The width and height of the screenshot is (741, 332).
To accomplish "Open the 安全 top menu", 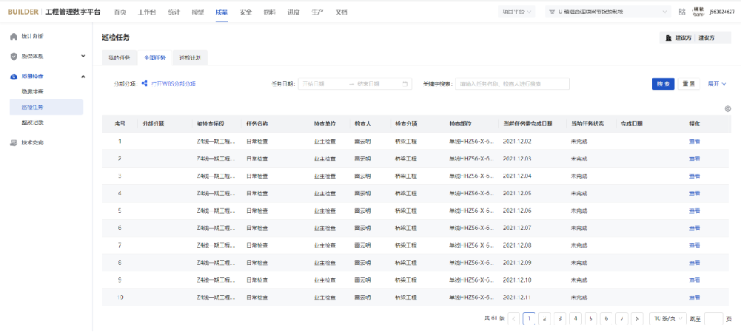I will coord(246,13).
